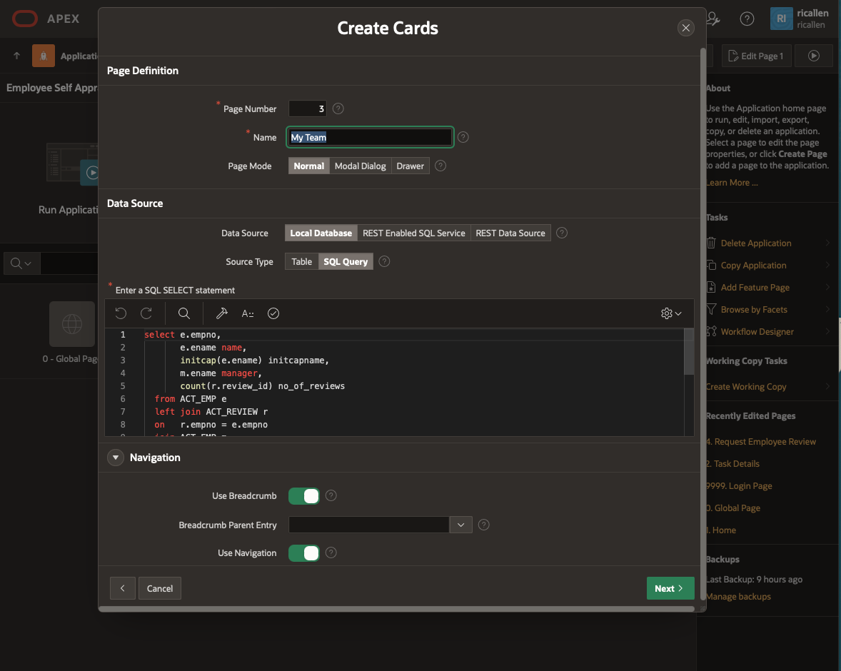Open search in the SQL code editor
841x671 pixels.
pos(183,313)
